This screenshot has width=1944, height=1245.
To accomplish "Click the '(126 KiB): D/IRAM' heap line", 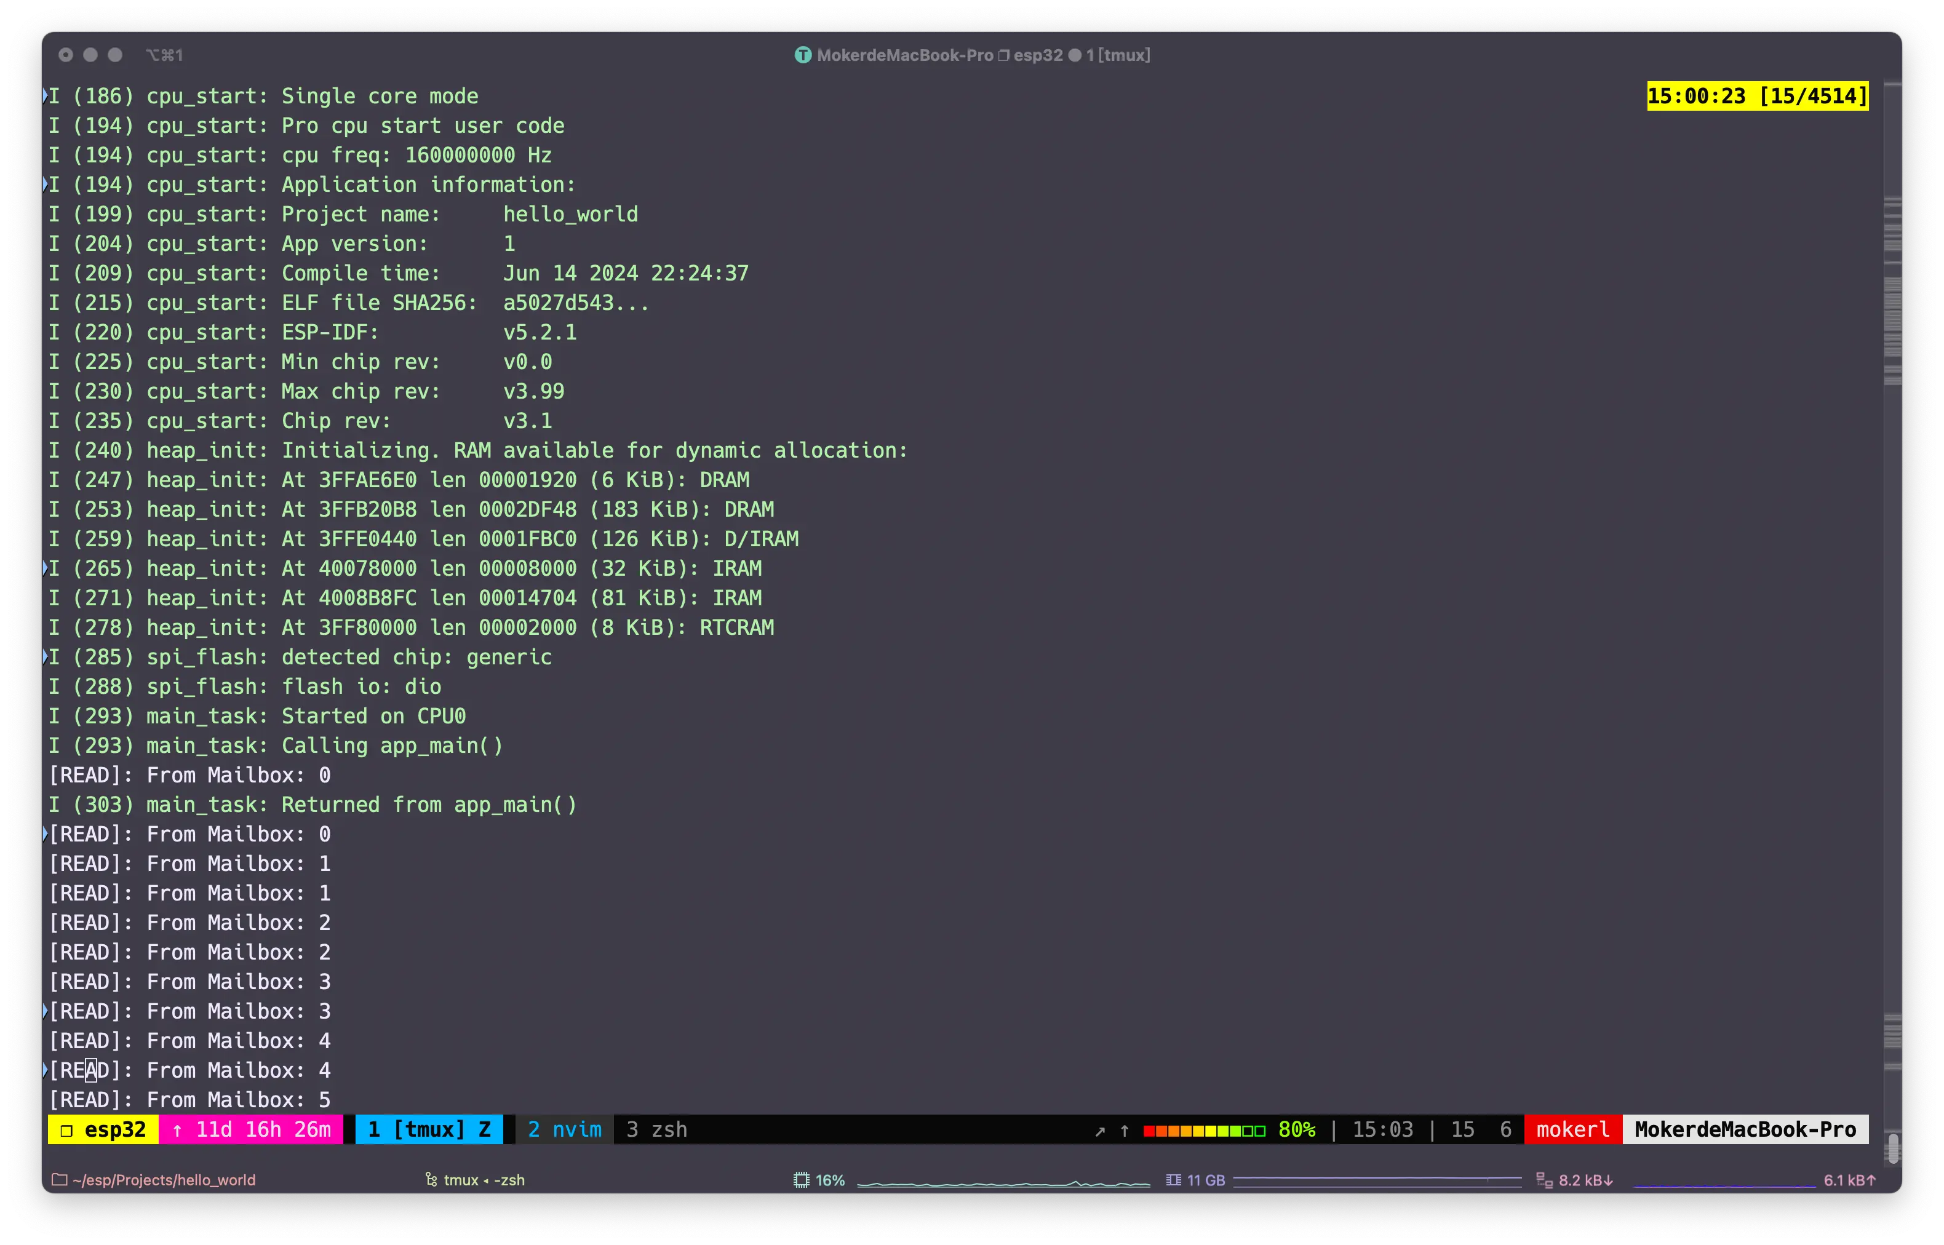I will (x=423, y=539).
